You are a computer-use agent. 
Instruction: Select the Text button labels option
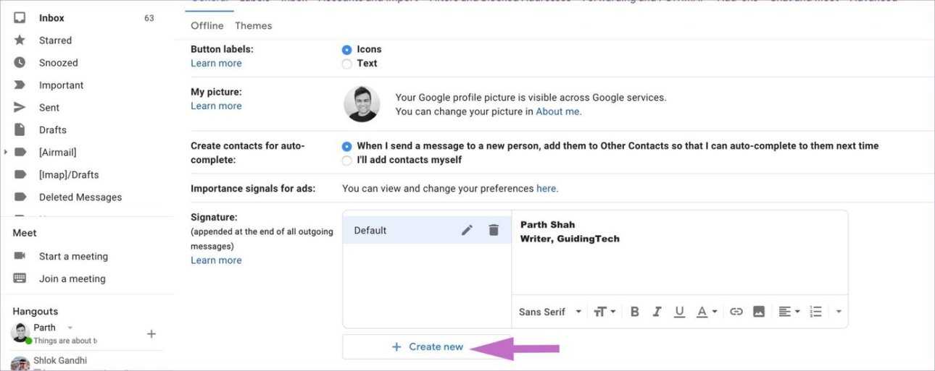click(x=347, y=64)
